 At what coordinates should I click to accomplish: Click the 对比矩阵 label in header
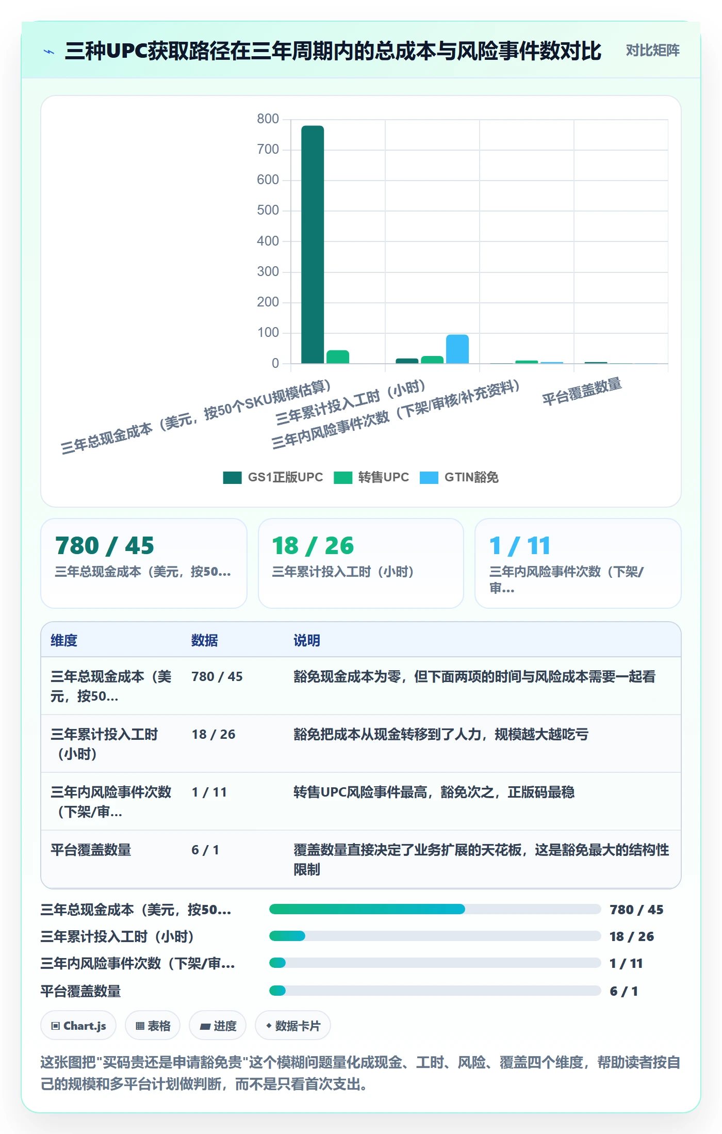pos(652,50)
